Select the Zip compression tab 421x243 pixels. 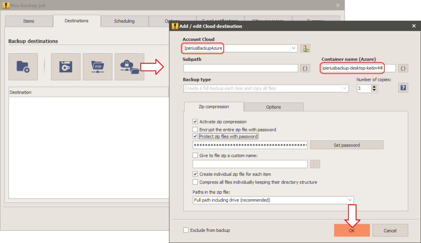[x=214, y=107]
